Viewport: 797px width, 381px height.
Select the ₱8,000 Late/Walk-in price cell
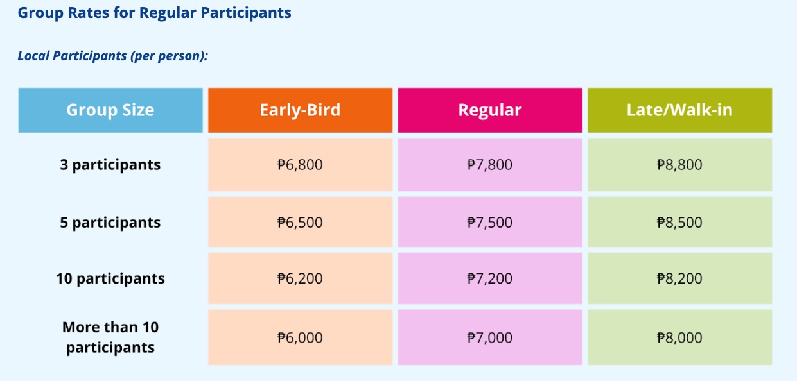click(x=679, y=337)
